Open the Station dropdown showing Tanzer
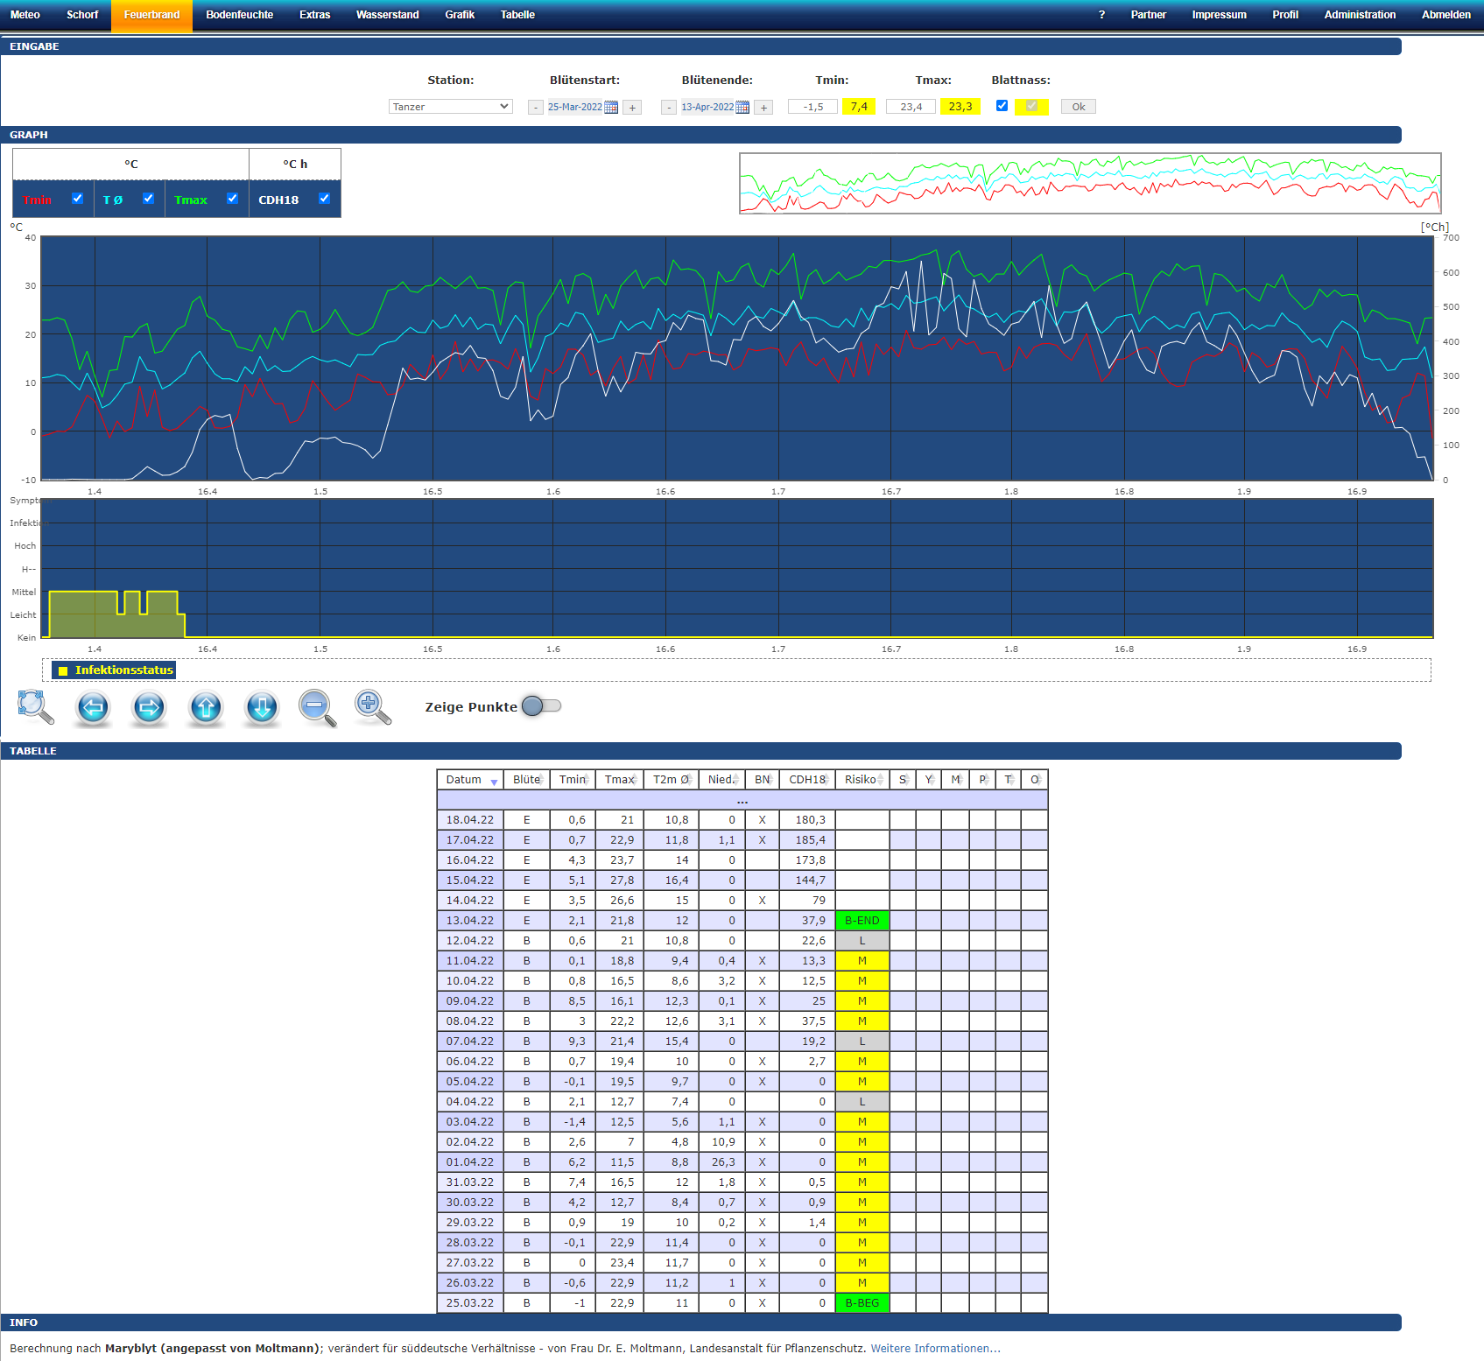This screenshot has height=1361, width=1484. click(450, 107)
